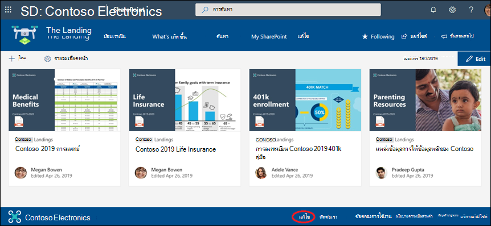Image resolution: width=491 pixels, height=226 pixels.
Task: Click Megan Bowen avatar on Life Insurance card
Action: pos(141,173)
